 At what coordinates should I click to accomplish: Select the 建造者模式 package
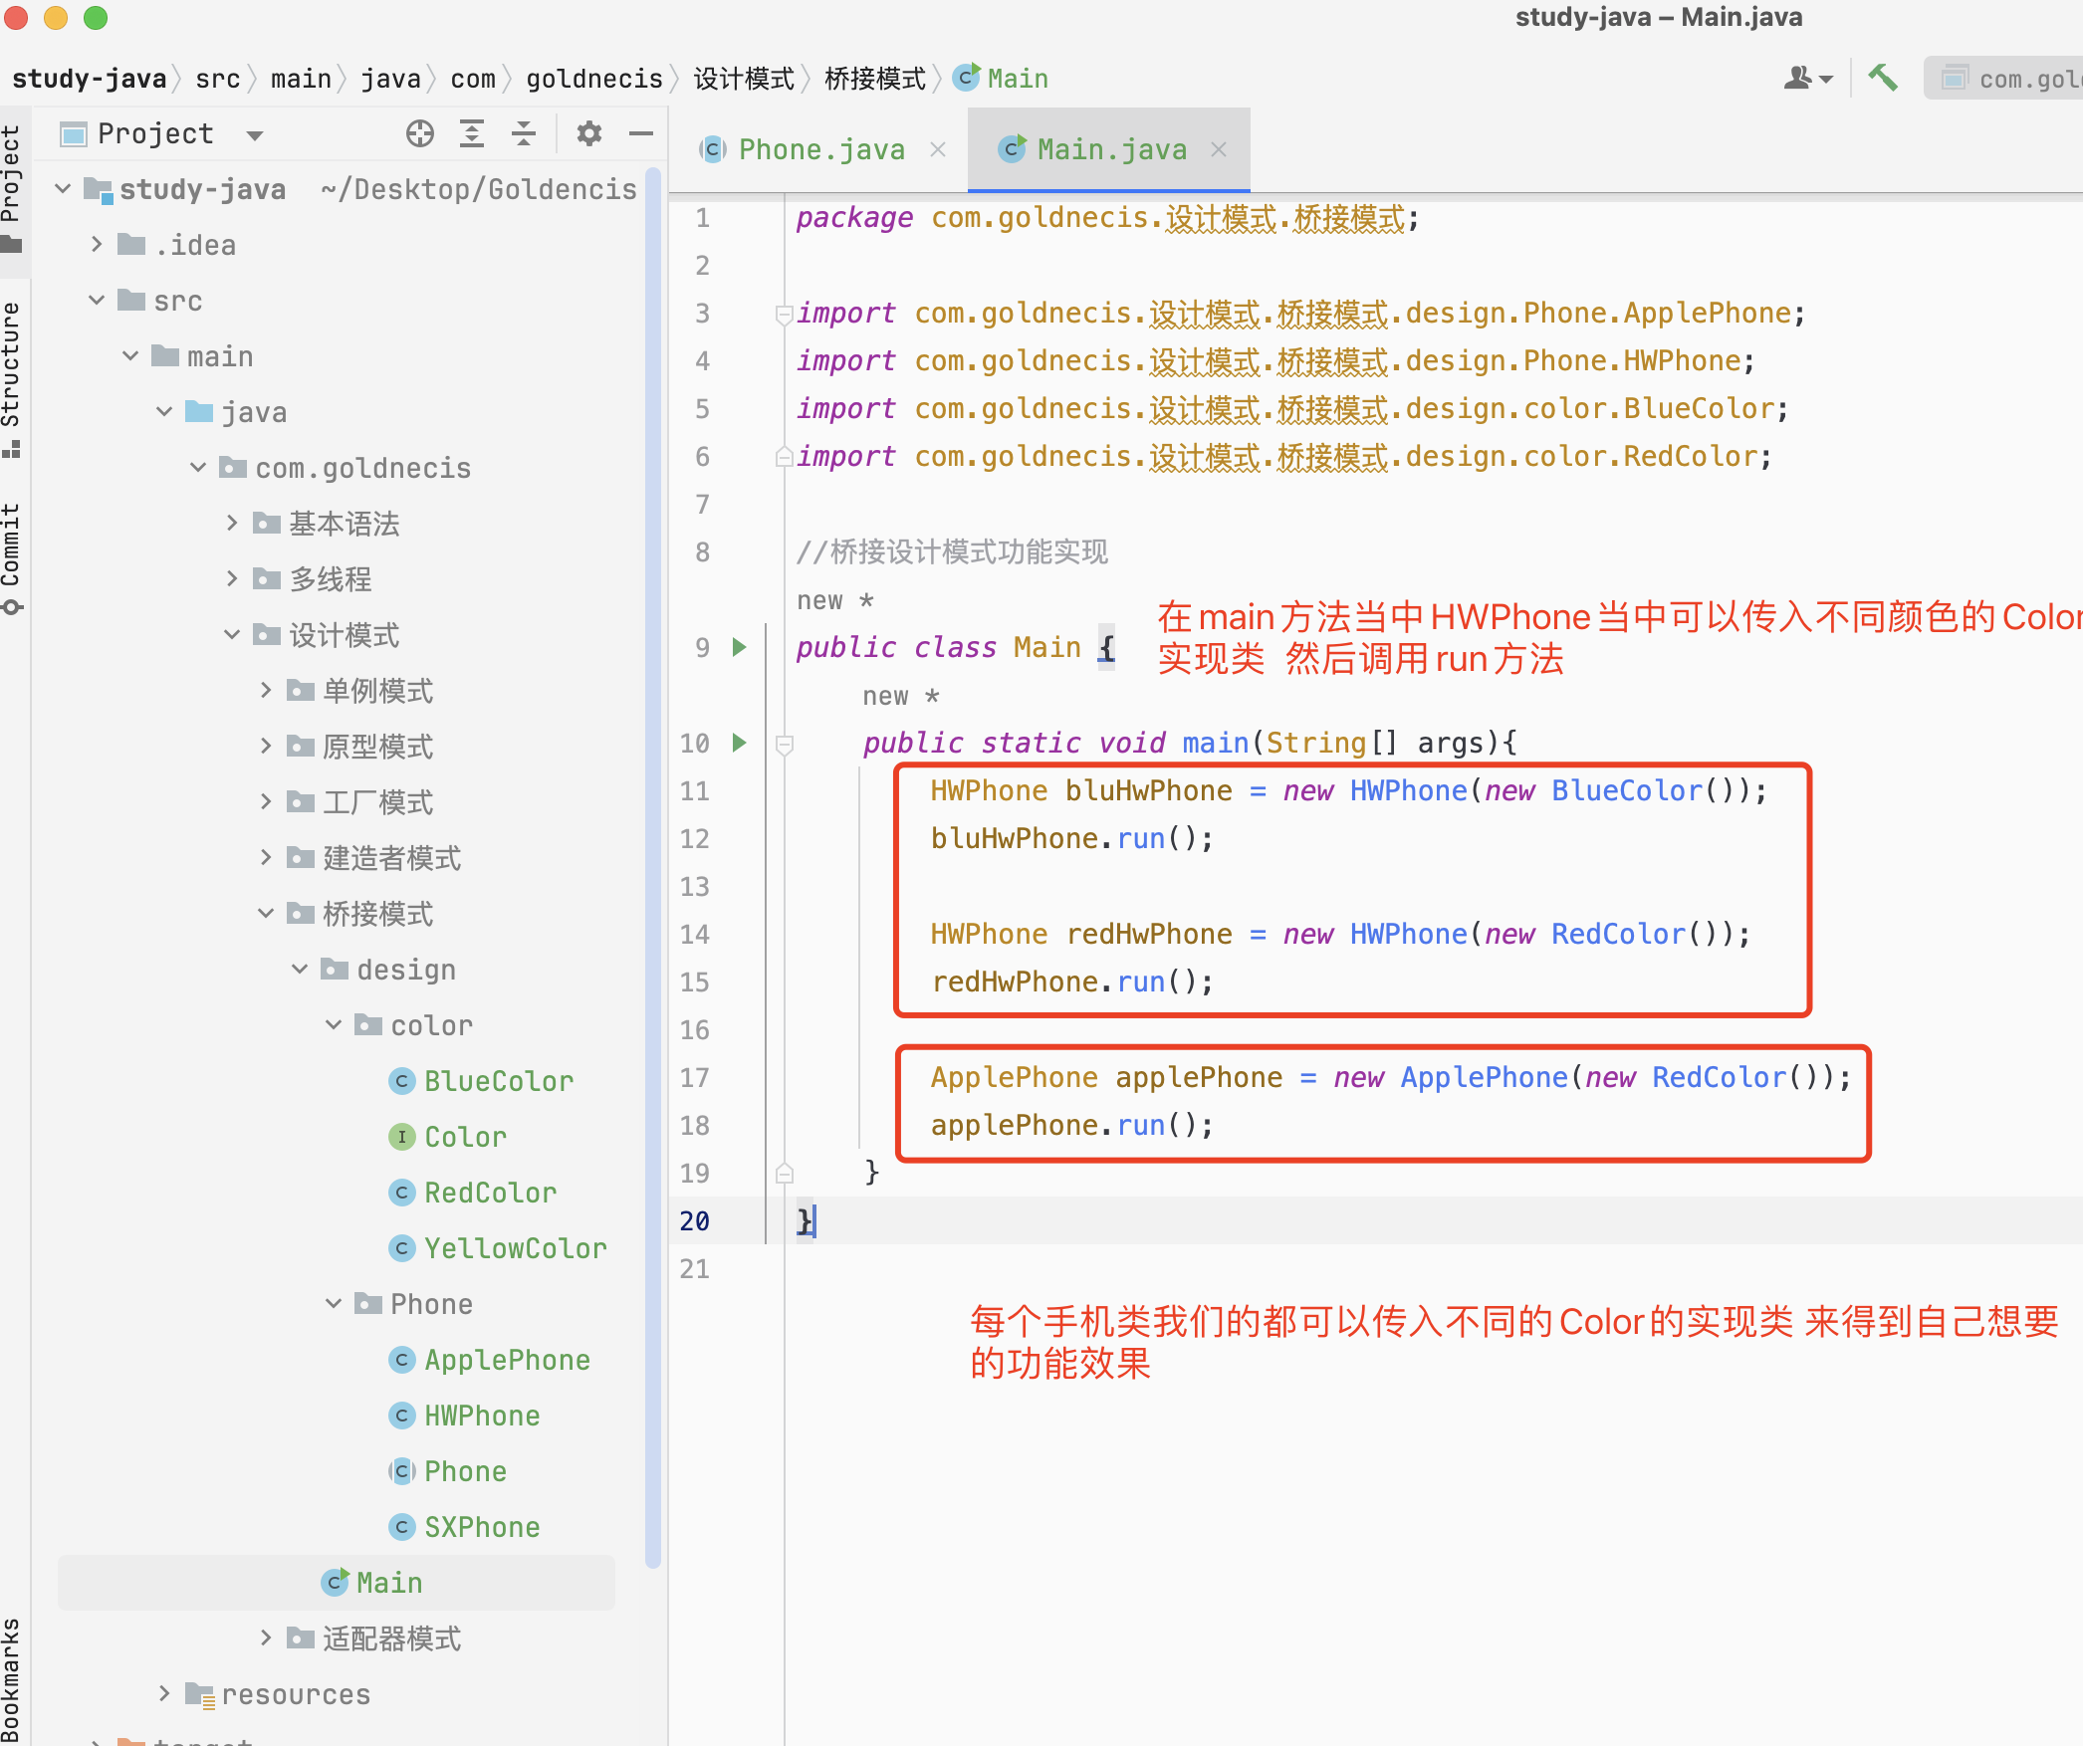(374, 858)
